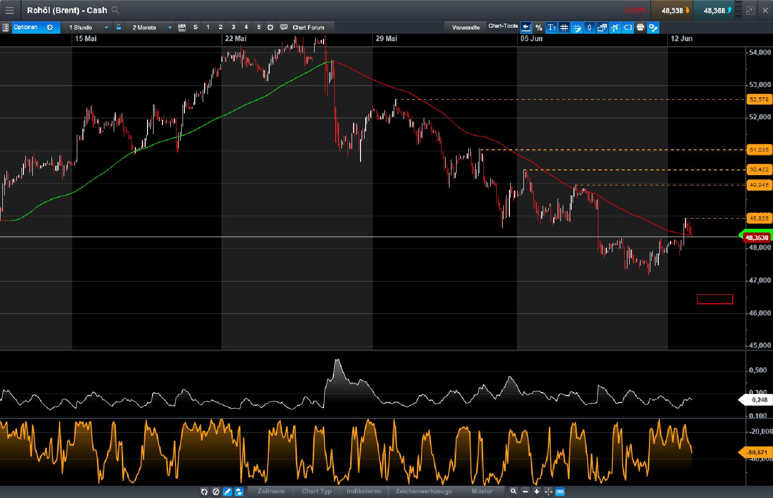Click the Verwandte button
Viewport: 773px width, 498px height.
[465, 27]
